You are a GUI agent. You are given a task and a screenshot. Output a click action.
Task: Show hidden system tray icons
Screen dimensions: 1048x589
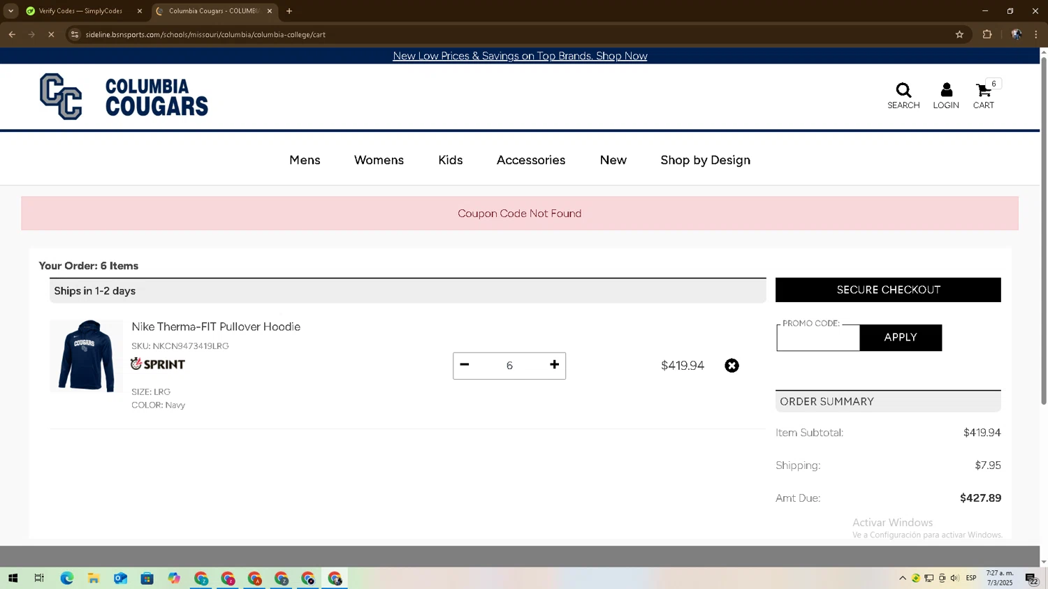[x=903, y=579]
